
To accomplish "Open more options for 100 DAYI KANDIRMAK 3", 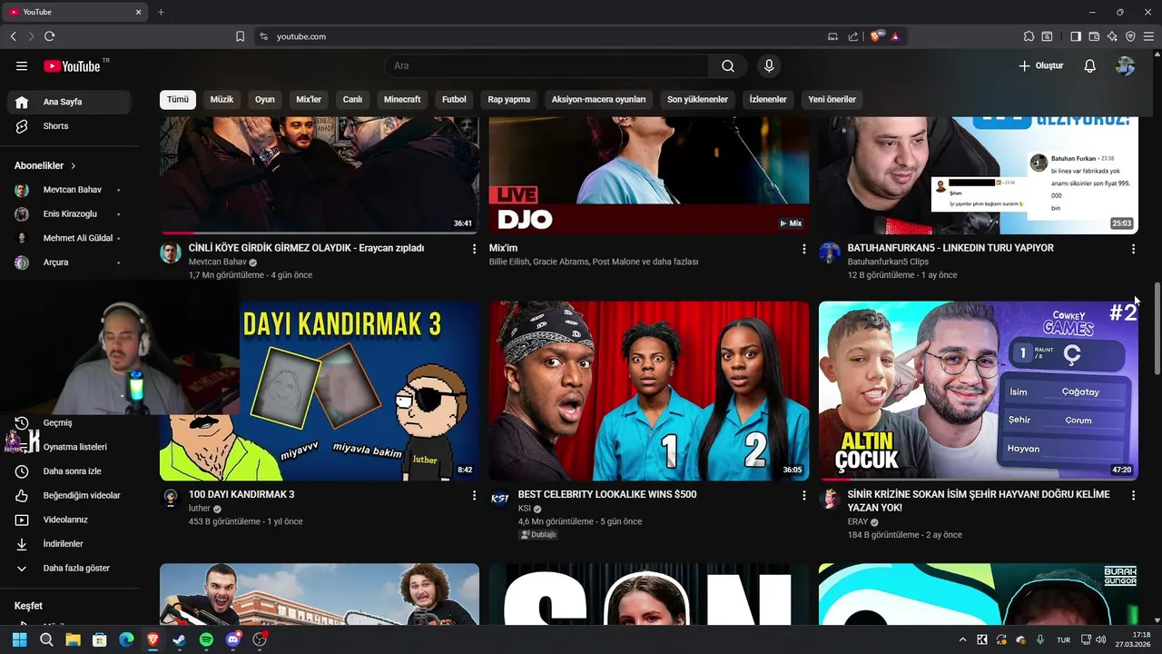I will 474,496.
